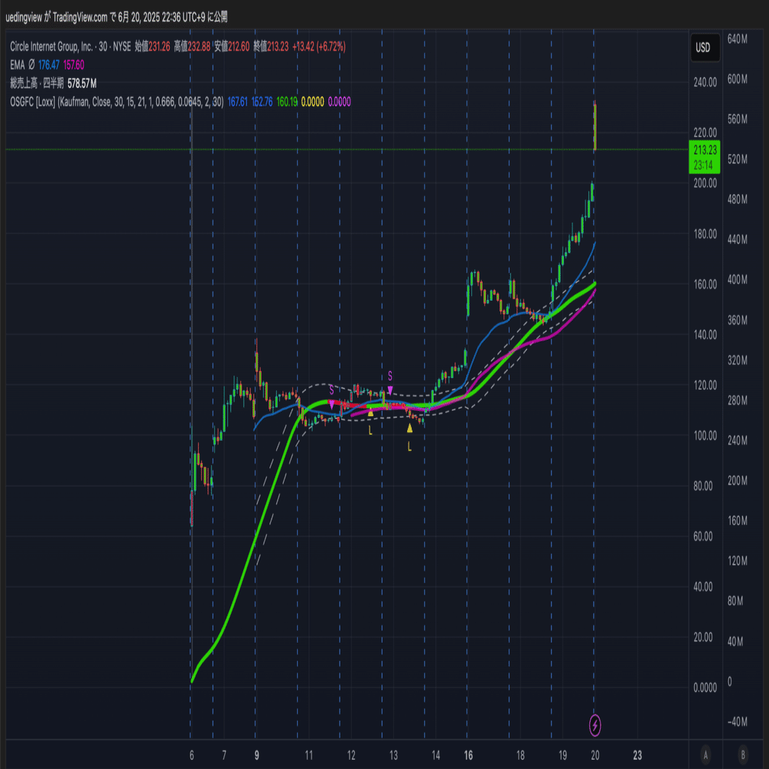This screenshot has width=769, height=769.
Task: Click the high price 高値232.88
Action: pos(192,47)
